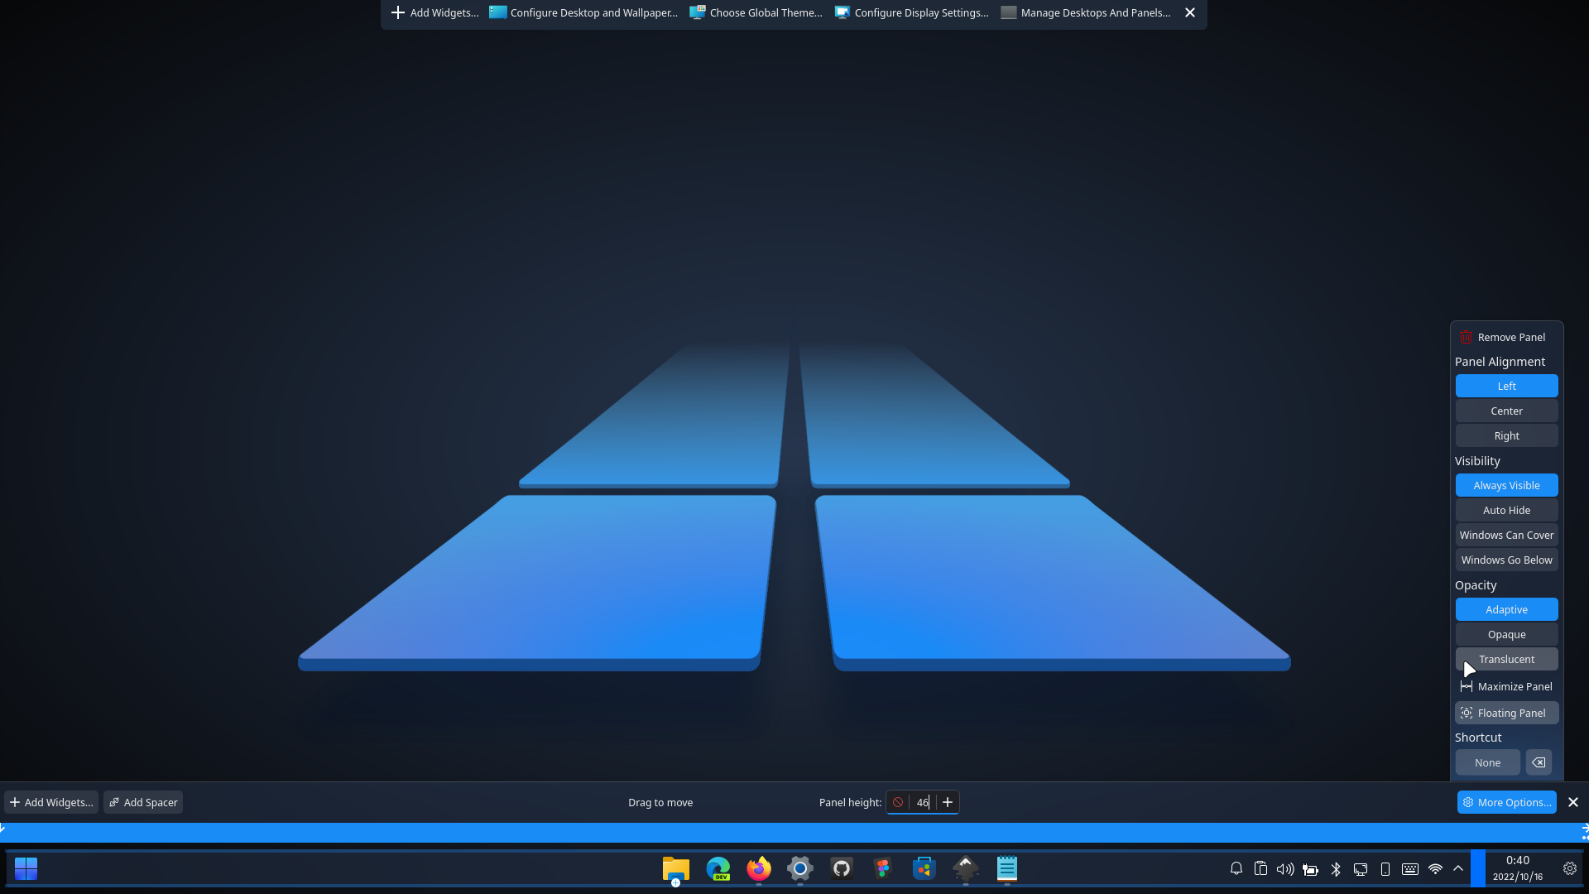Open the application launcher start icon
The width and height of the screenshot is (1589, 894).
click(x=26, y=868)
